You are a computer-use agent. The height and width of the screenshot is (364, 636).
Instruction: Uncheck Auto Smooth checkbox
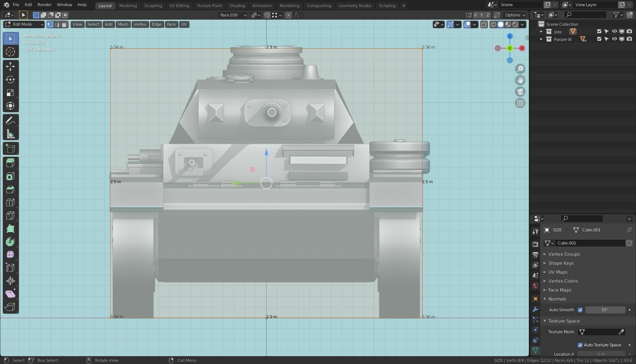[x=580, y=310]
